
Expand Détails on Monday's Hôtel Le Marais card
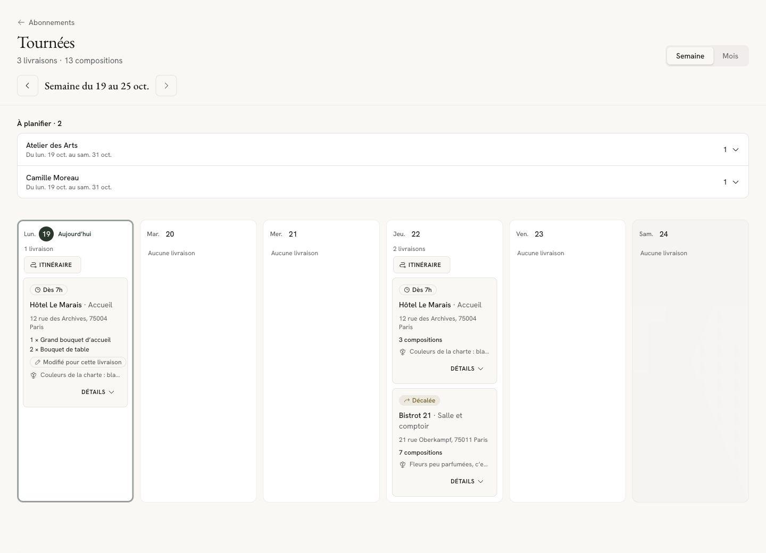click(98, 392)
